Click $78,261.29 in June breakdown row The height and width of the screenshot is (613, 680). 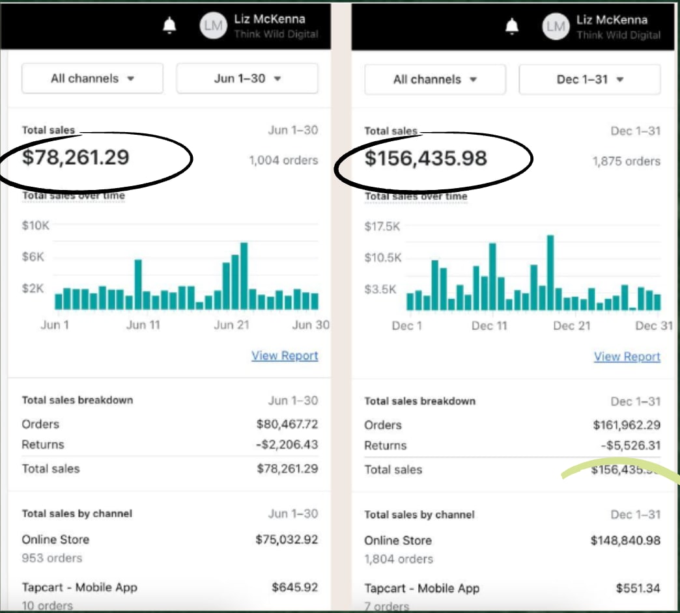[287, 469]
